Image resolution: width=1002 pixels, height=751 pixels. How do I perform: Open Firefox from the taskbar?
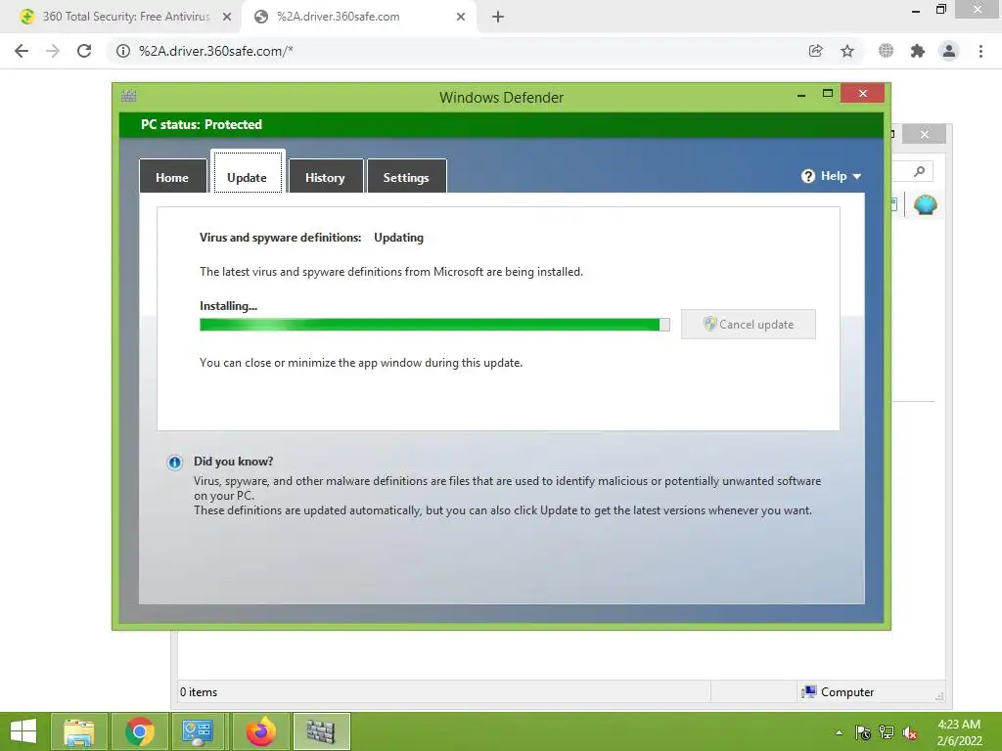260,731
